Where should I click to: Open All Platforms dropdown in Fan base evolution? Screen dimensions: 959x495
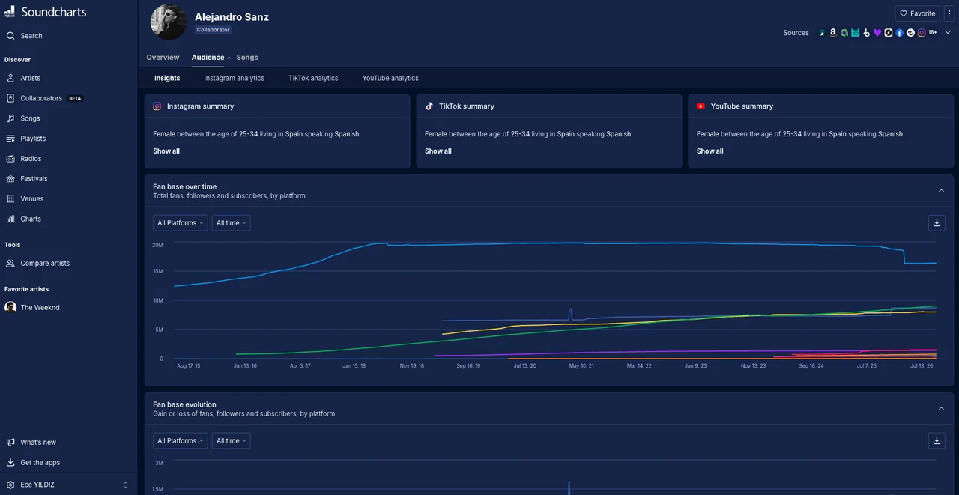pos(180,441)
